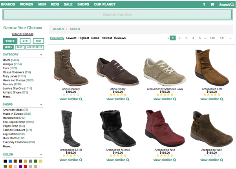Collapse the COLOR section arrow
The height and width of the screenshot is (169, 236).
(x=41, y=154)
